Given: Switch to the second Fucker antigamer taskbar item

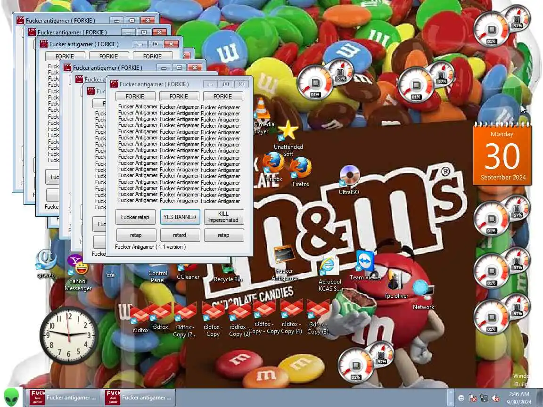Looking at the screenshot, I should [138, 397].
